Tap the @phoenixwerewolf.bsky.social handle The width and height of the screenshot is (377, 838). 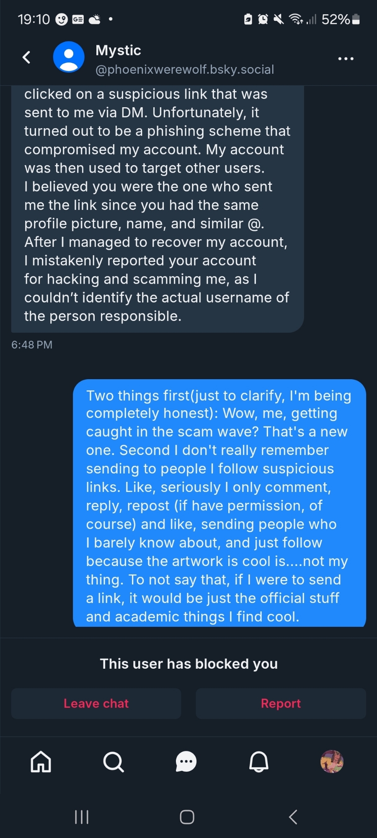tap(184, 70)
